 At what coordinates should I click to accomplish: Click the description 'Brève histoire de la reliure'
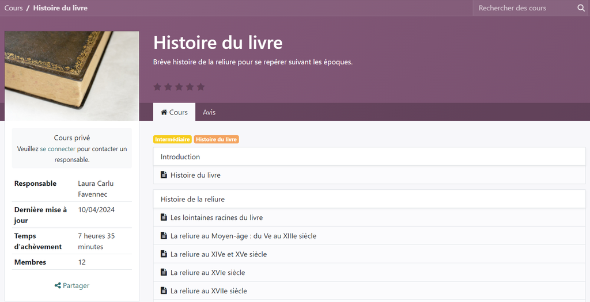(x=253, y=62)
